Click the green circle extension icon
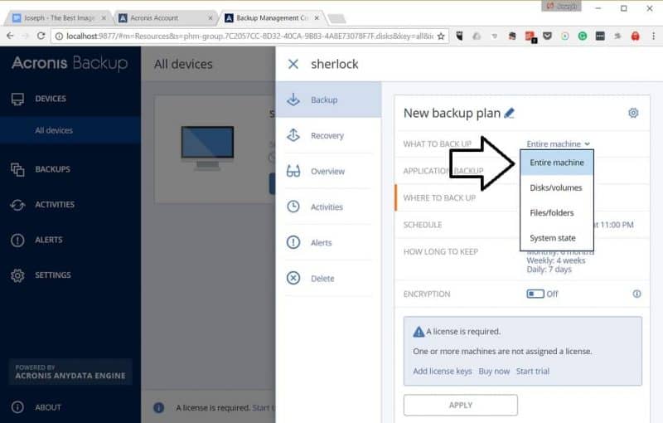Viewport: 663px width, 423px height. click(x=583, y=36)
